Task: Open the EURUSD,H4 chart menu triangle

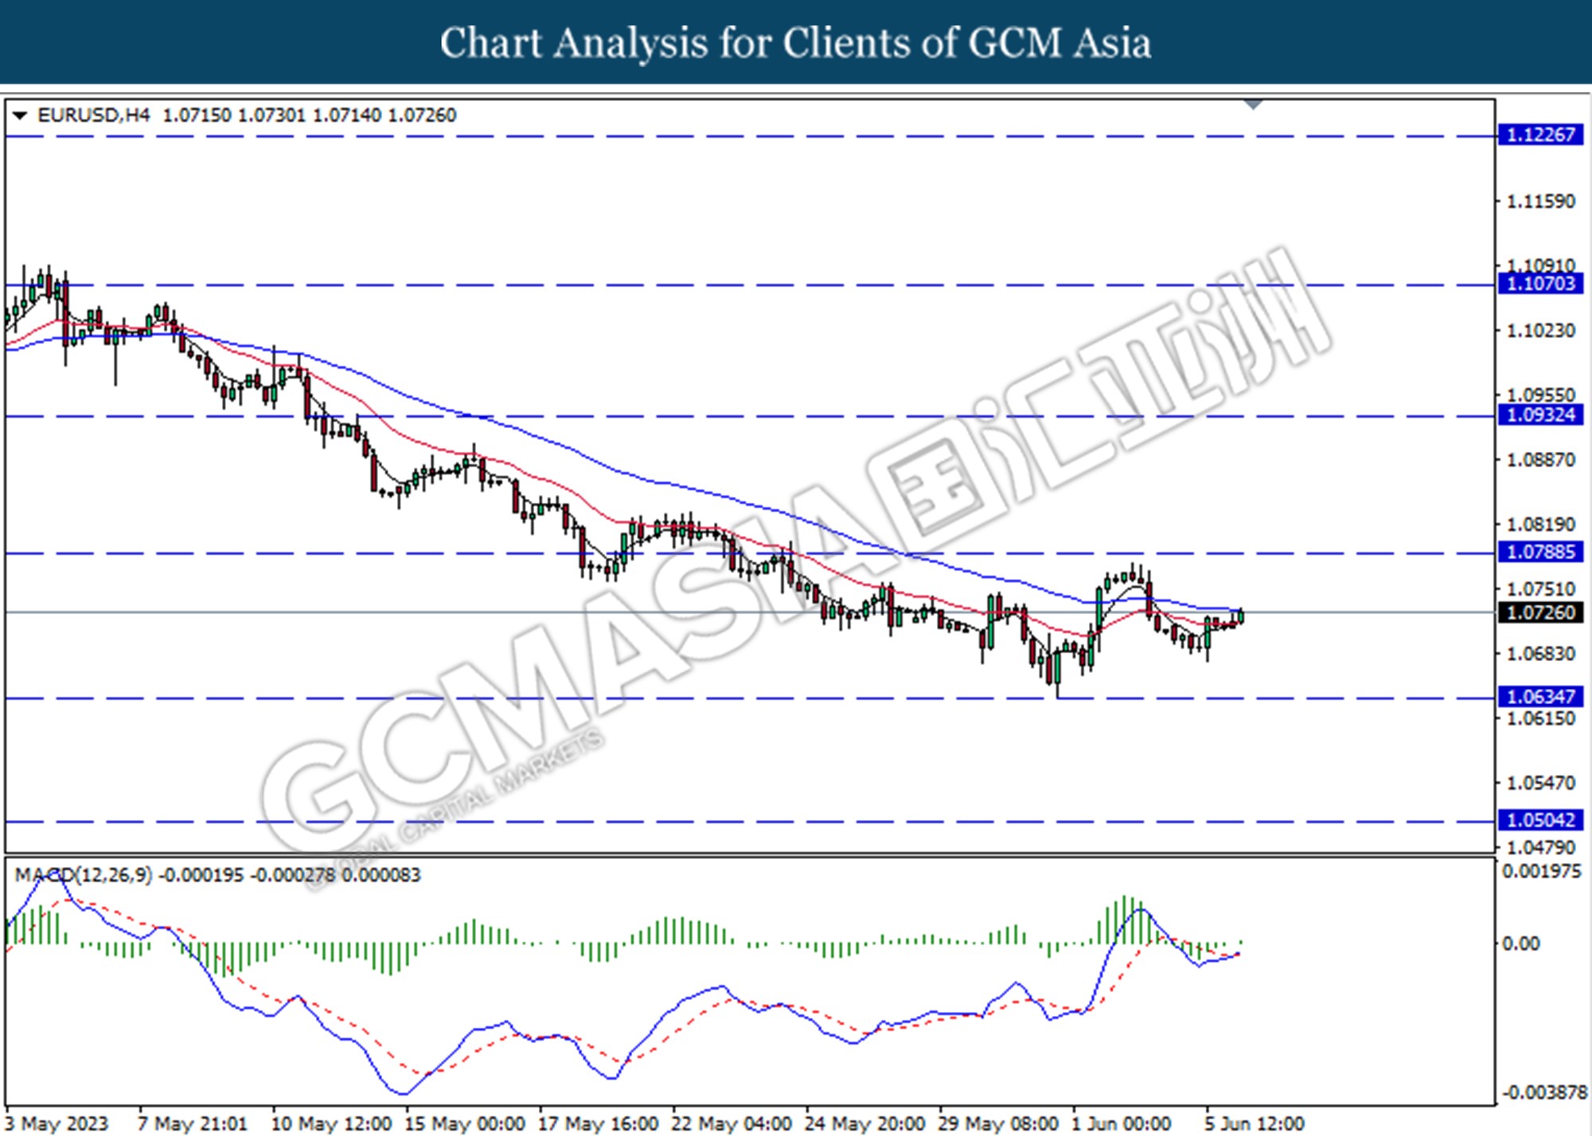Action: 20,115
